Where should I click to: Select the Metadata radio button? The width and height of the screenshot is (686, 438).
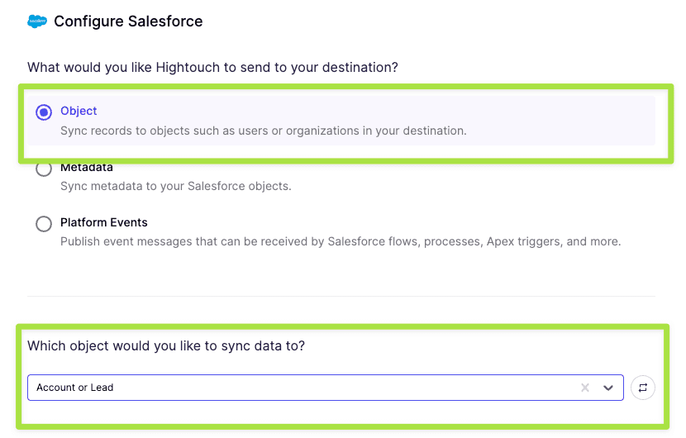click(44, 169)
